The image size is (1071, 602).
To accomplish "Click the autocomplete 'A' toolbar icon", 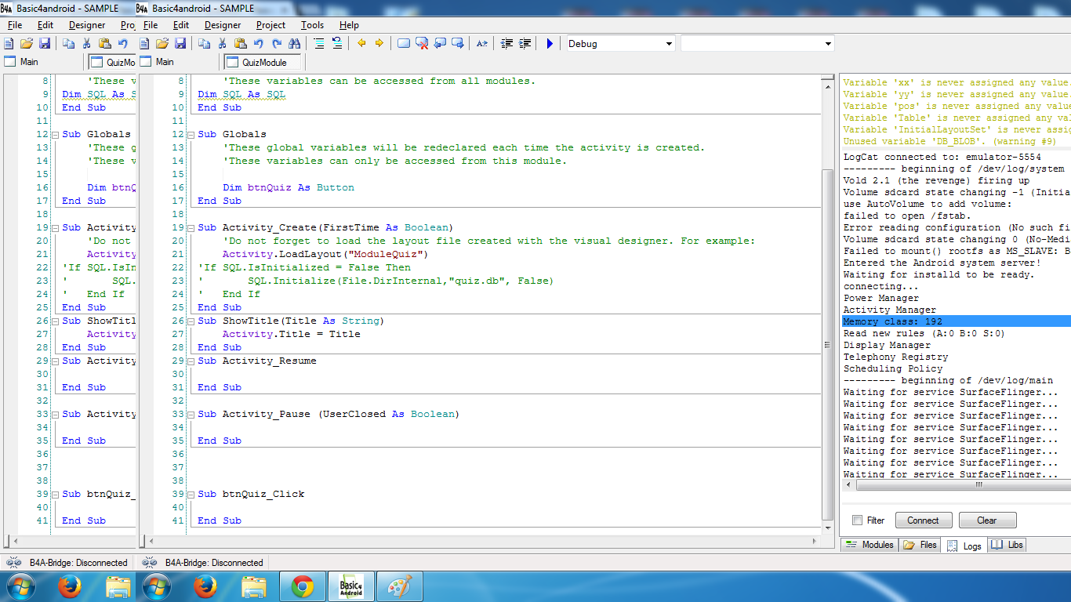I will pyautogui.click(x=482, y=44).
